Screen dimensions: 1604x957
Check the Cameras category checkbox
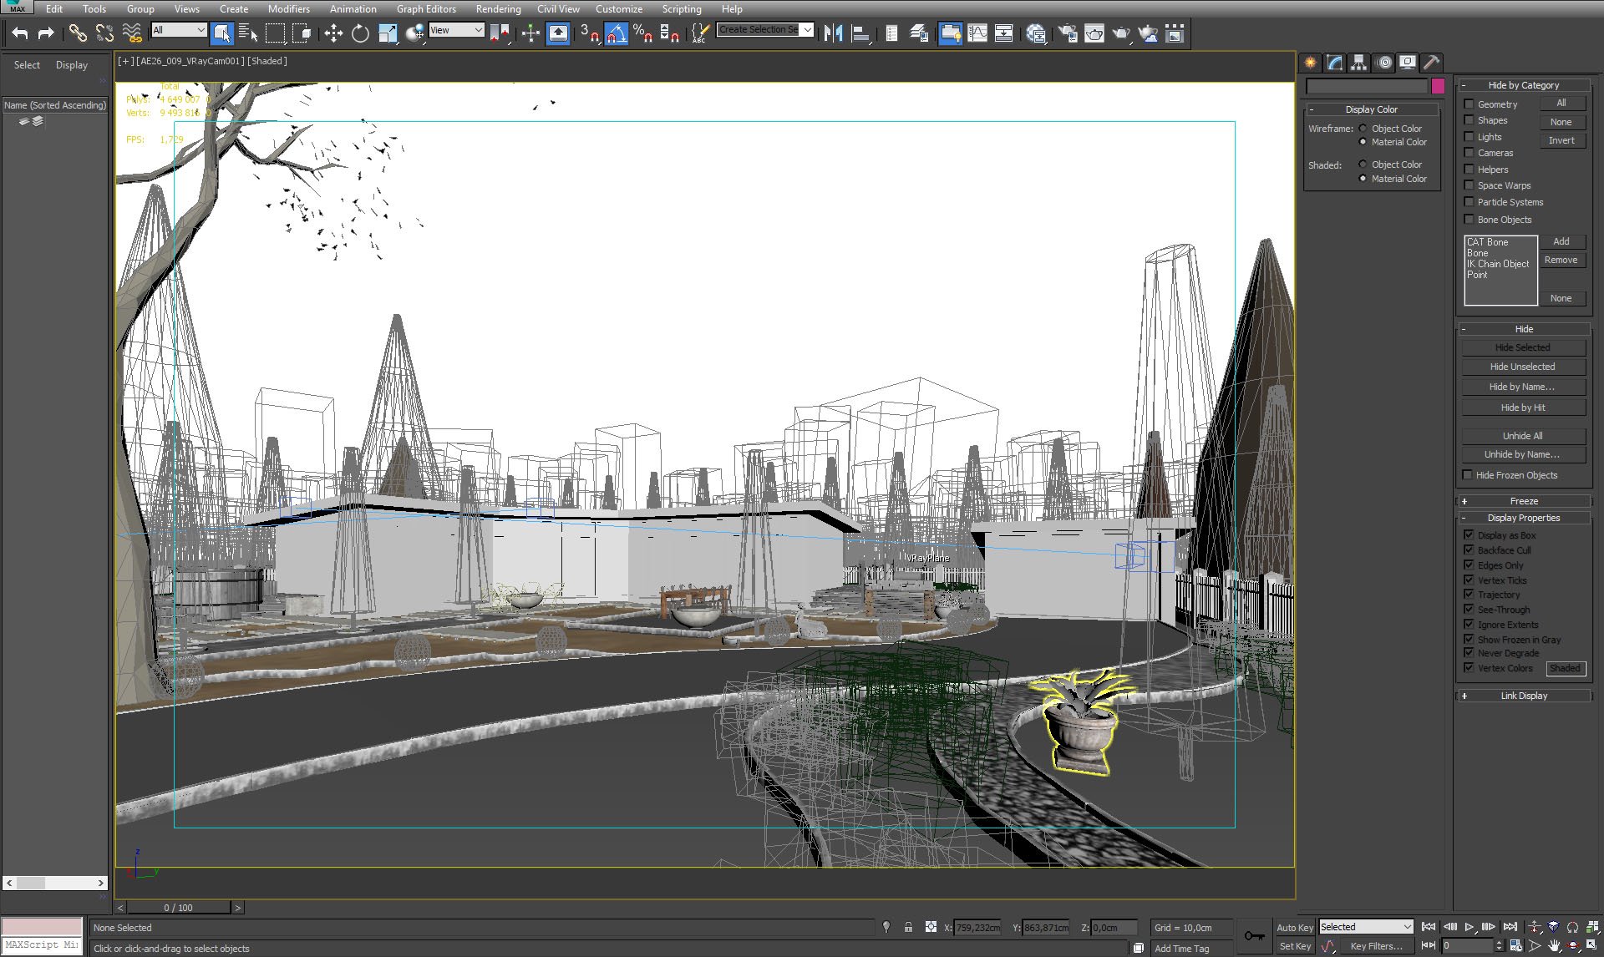[1469, 153]
